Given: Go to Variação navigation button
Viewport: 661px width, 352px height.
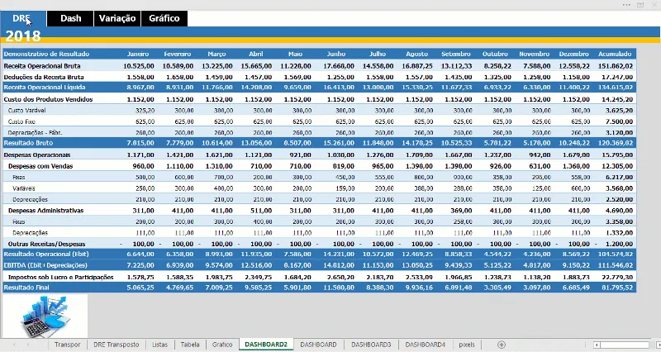Looking at the screenshot, I should 117,18.
